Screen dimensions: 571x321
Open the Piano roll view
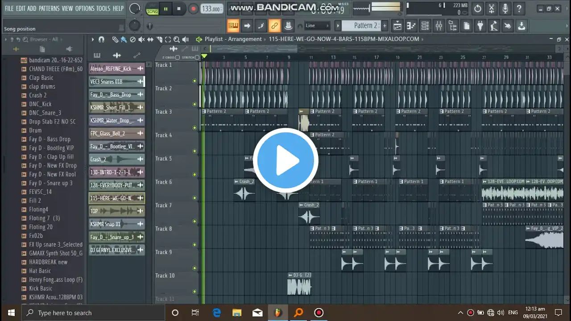(x=411, y=26)
